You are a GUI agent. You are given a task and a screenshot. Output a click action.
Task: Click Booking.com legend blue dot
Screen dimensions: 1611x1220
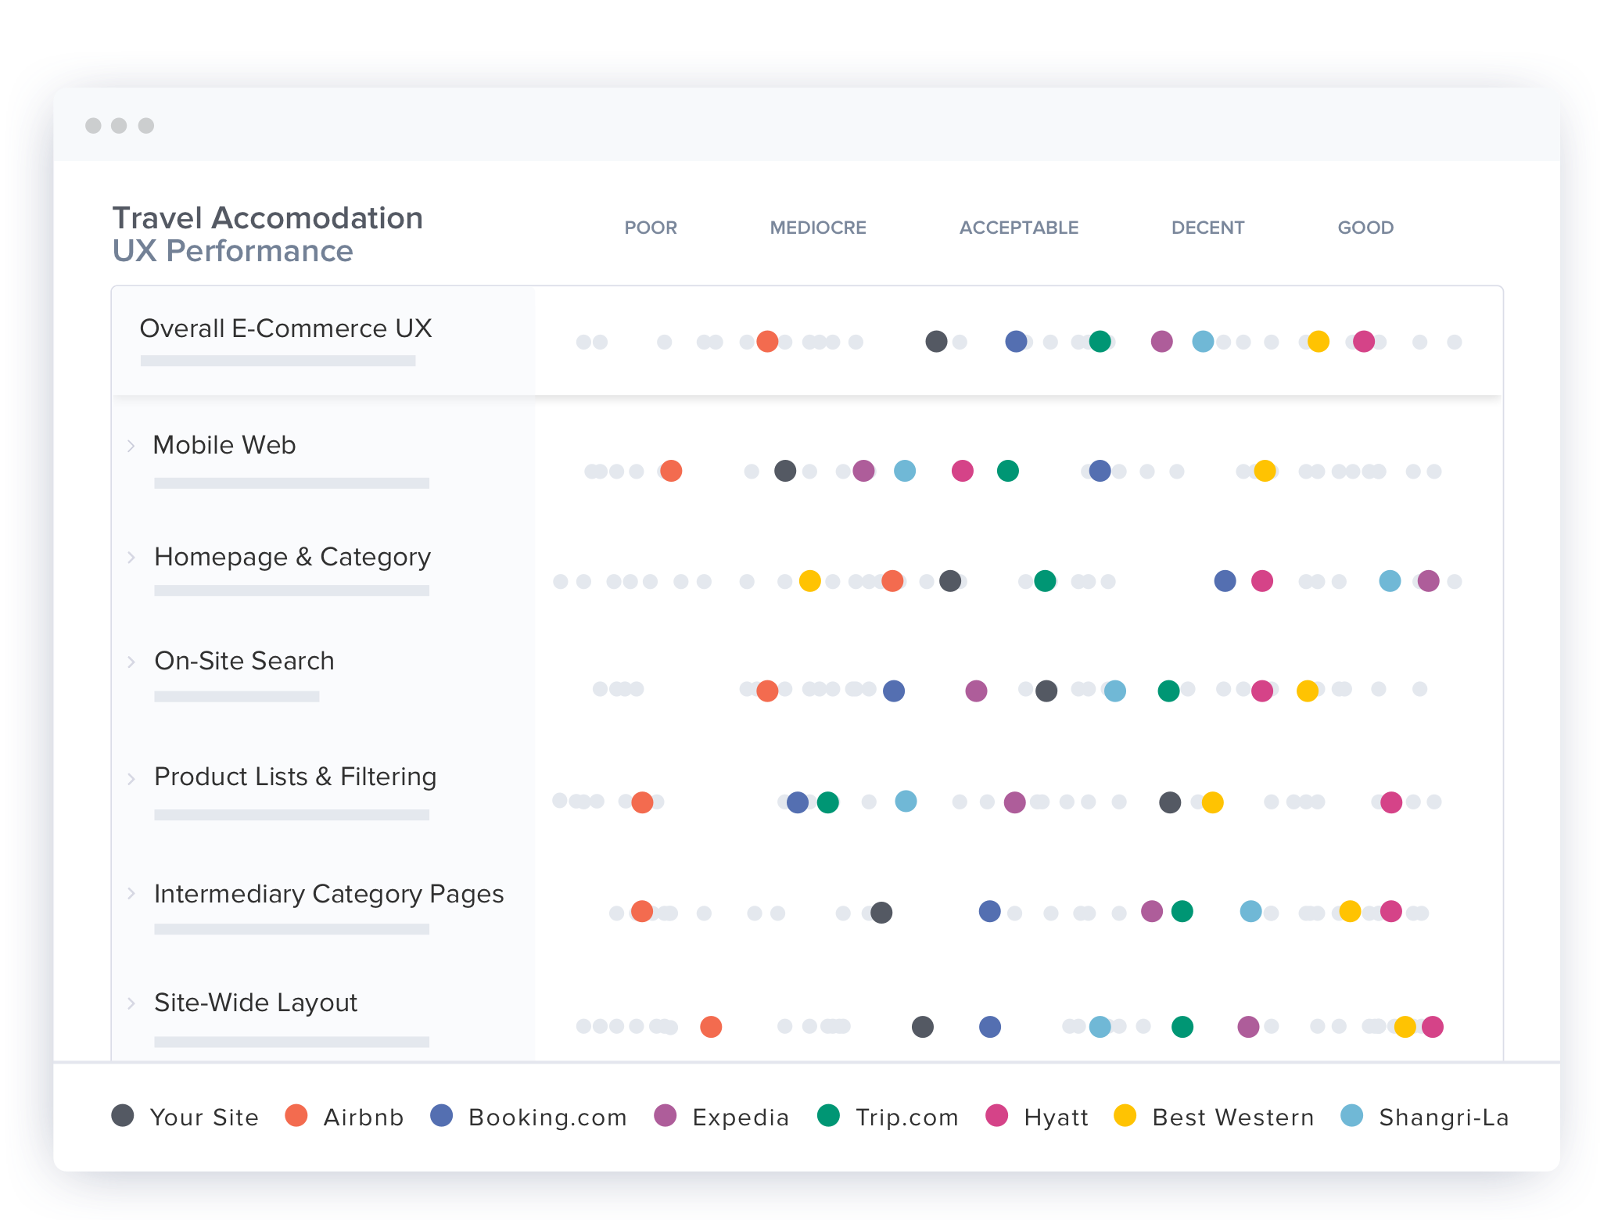click(442, 1115)
